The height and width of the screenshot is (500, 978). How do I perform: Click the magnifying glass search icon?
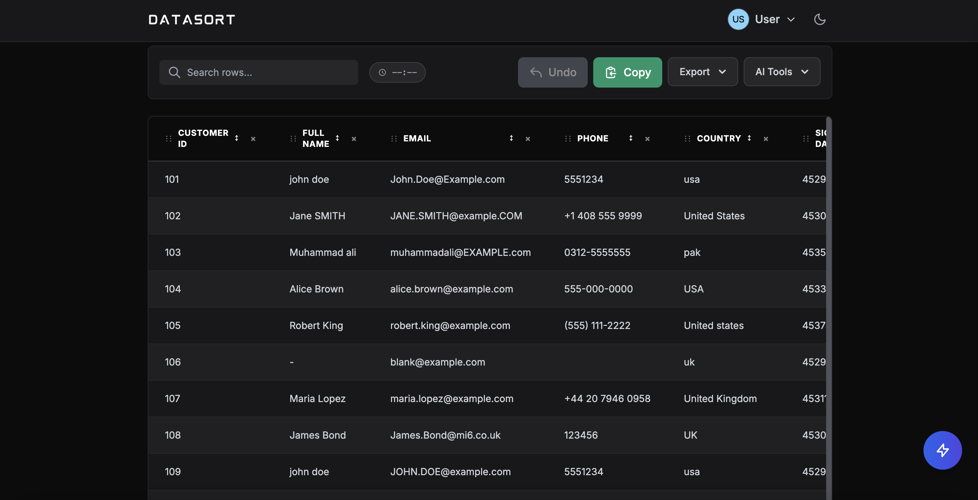coord(175,72)
